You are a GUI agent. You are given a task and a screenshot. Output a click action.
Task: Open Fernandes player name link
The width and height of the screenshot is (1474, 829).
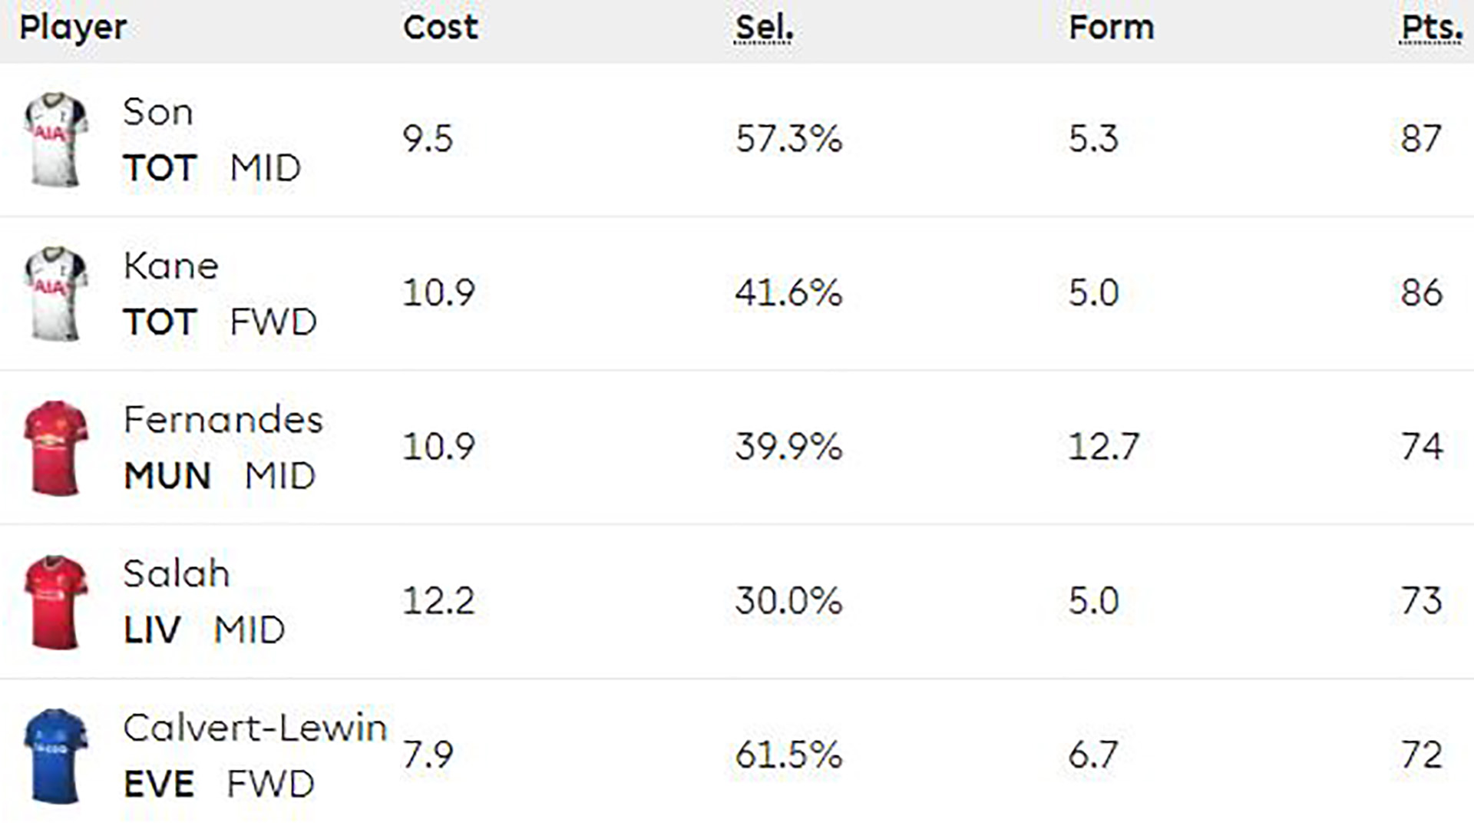tap(223, 420)
